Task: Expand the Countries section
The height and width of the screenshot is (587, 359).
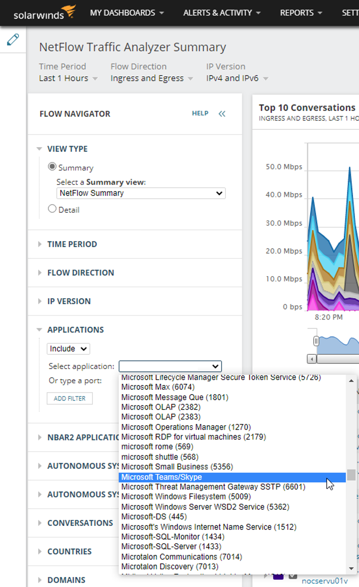Action: click(x=69, y=551)
